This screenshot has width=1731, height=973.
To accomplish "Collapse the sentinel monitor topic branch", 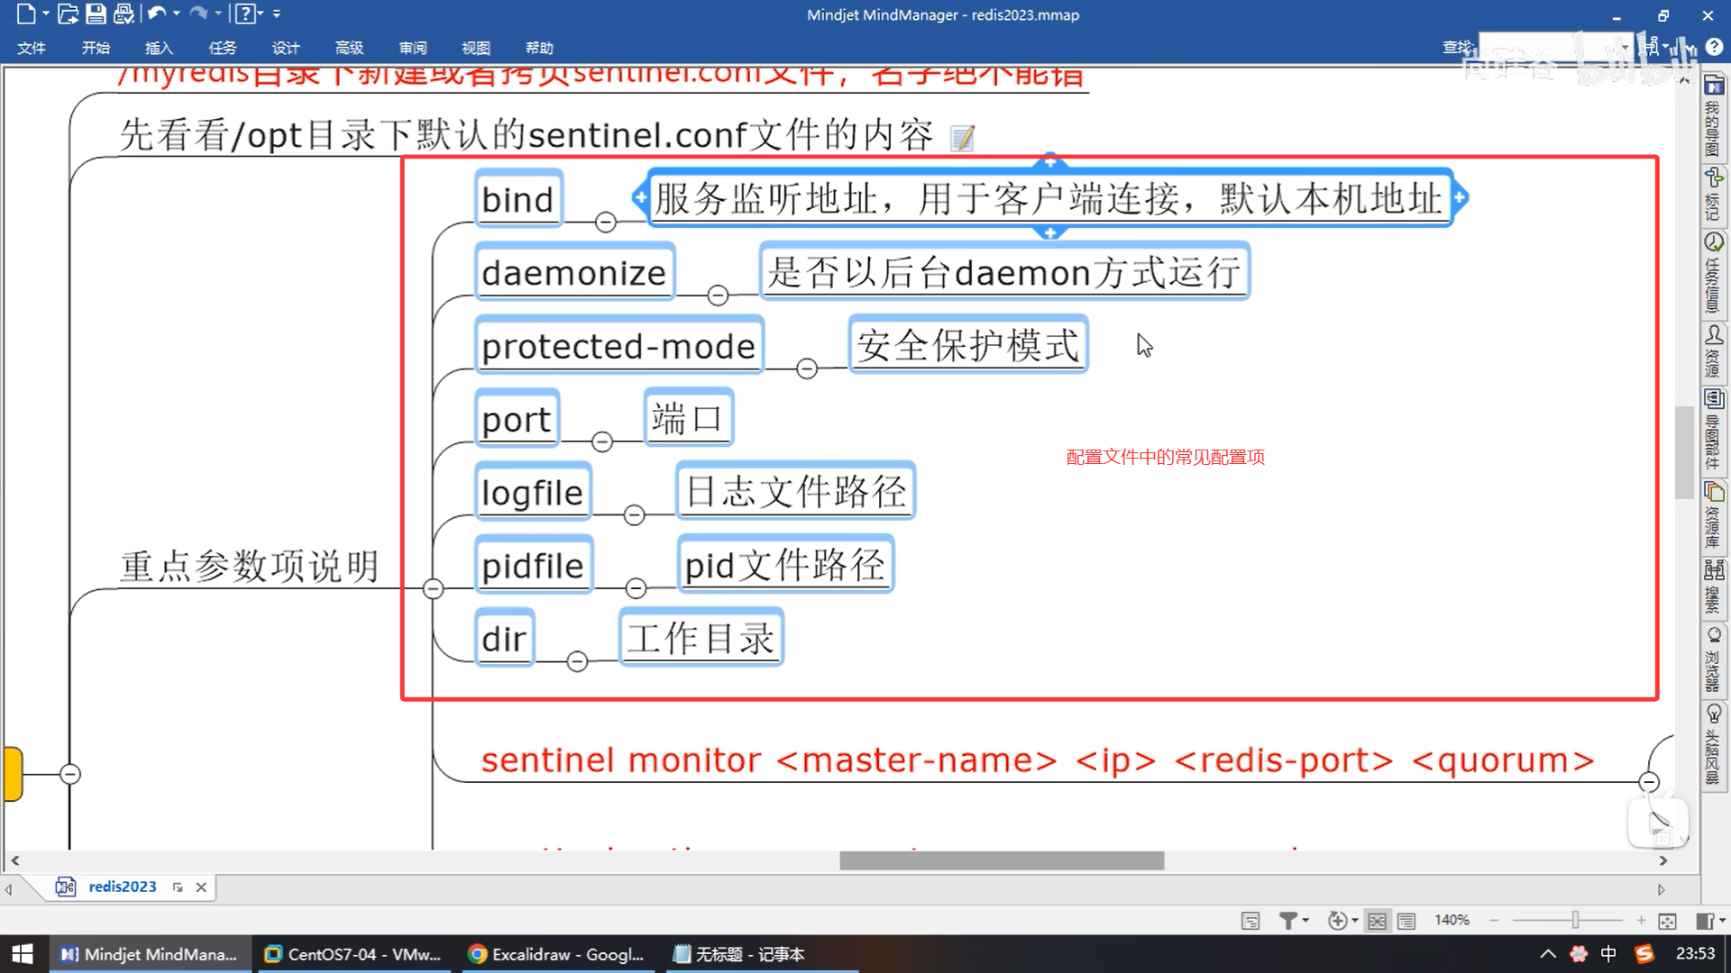I will [1649, 782].
